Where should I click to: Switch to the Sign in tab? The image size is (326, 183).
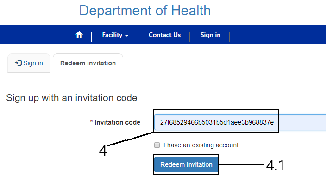[29, 63]
